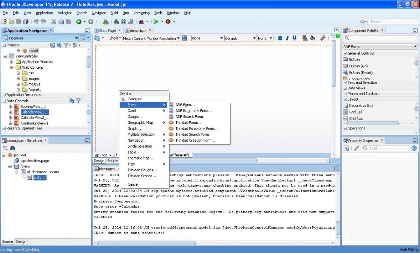420x253 pixels.
Task: Click the Property Inspector help icon
Action: tap(414, 148)
